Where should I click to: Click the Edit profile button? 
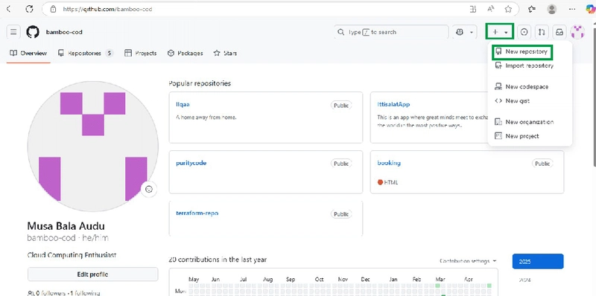(92, 274)
